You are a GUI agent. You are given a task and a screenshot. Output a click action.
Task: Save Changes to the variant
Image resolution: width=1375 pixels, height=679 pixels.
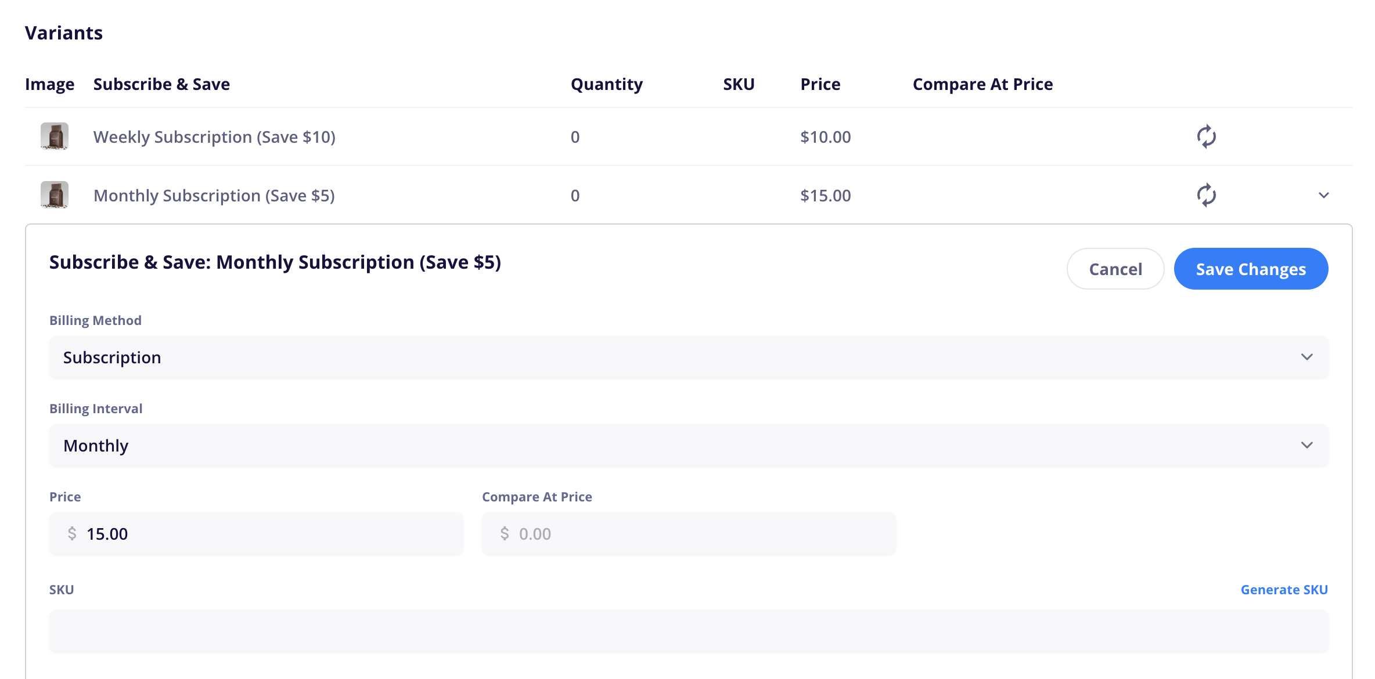click(1251, 269)
